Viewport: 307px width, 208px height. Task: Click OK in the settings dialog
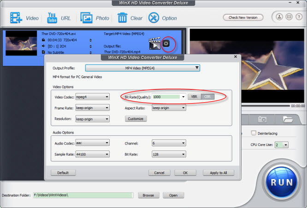[185, 173]
